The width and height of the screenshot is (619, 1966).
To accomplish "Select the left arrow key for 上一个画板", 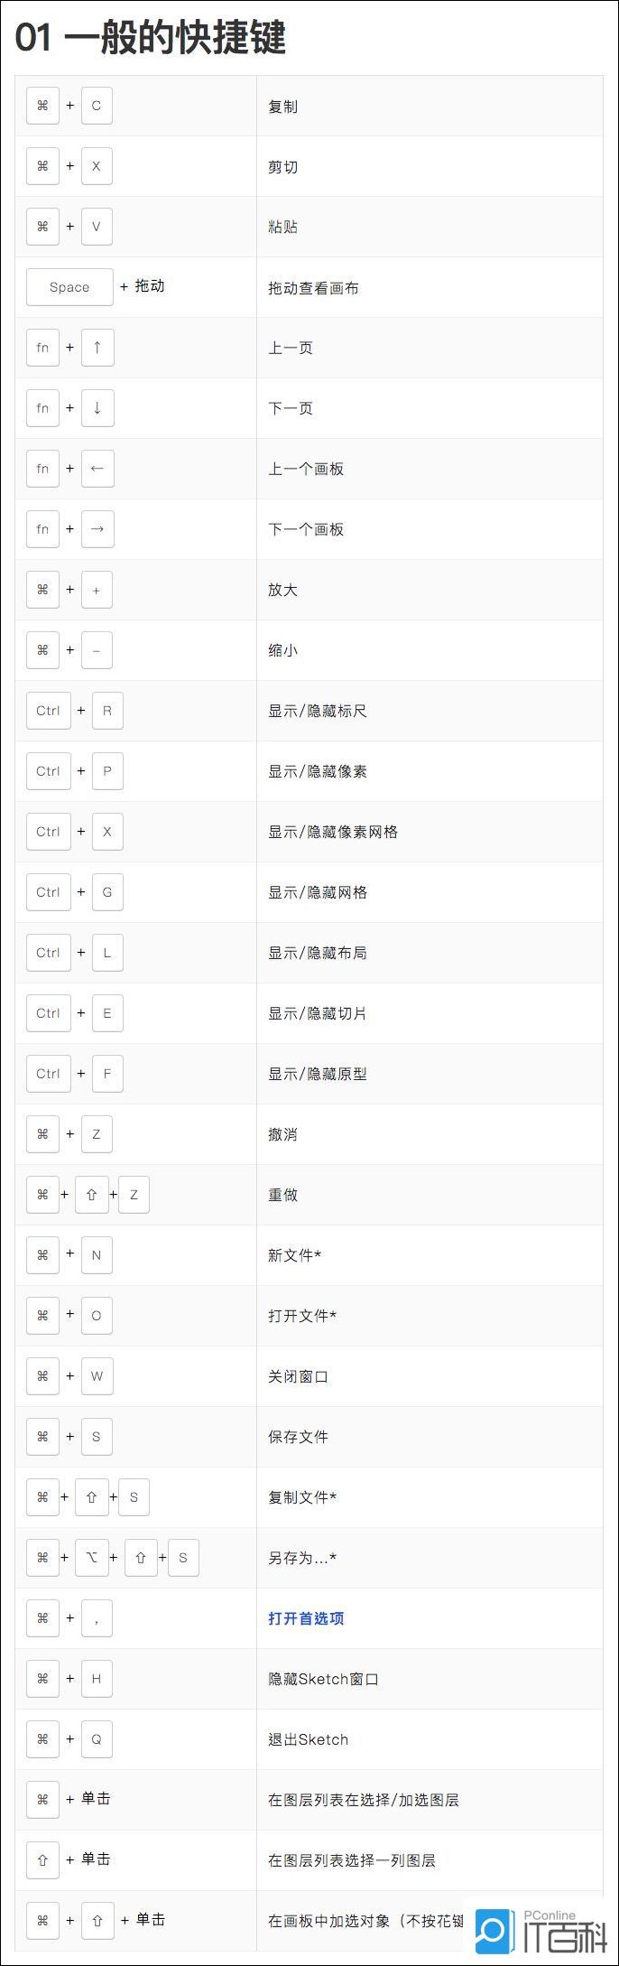I will point(97,469).
